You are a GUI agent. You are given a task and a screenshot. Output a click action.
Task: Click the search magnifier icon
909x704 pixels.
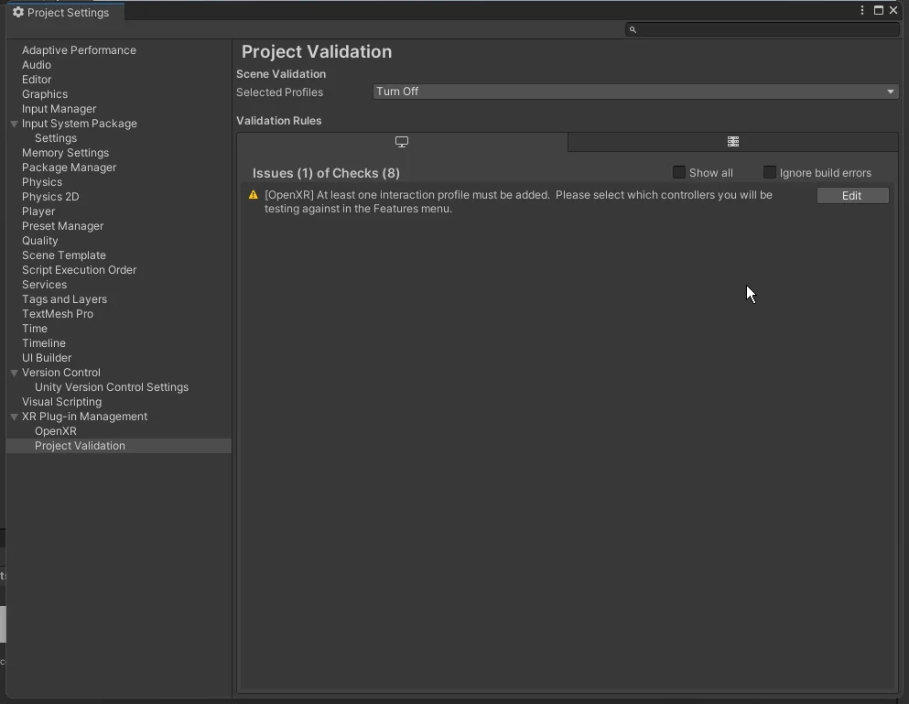(633, 29)
